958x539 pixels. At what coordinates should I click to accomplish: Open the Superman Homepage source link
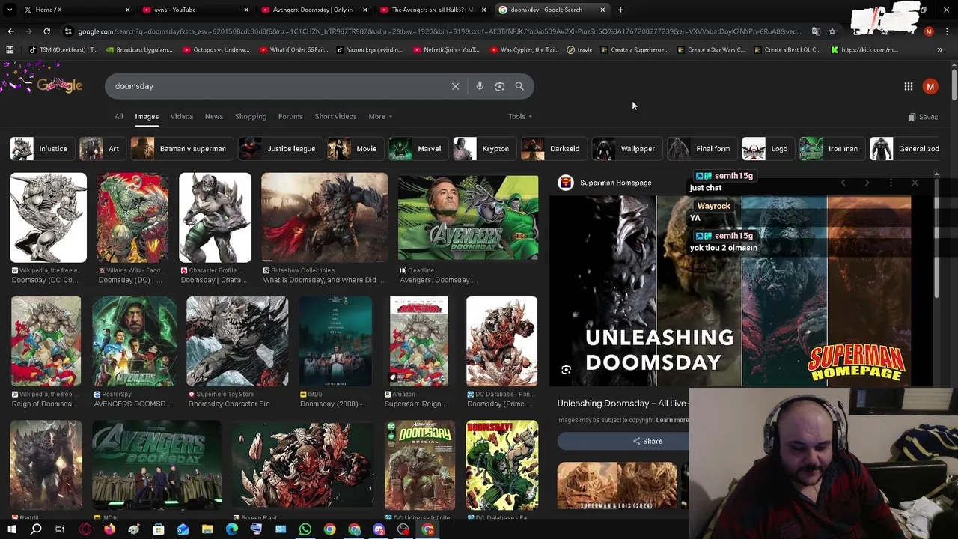point(605,183)
